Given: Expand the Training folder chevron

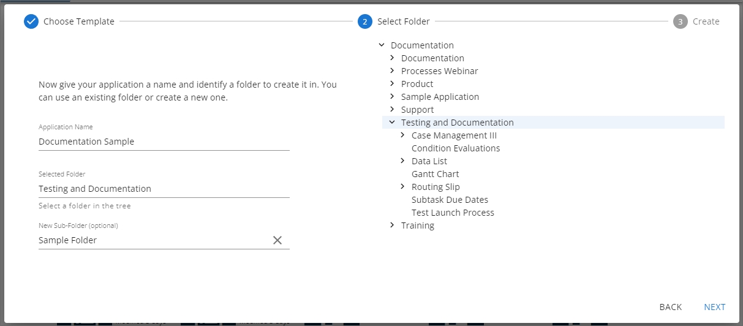Looking at the screenshot, I should [392, 225].
